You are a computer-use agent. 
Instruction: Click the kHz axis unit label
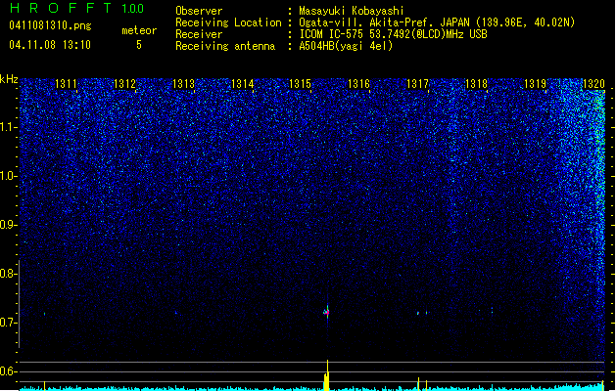[x=9, y=79]
